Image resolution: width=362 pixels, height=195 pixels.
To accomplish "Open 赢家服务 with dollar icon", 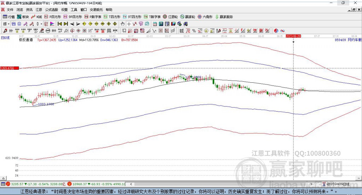I will (224, 17).
